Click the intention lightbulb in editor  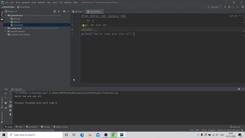tap(83, 25)
